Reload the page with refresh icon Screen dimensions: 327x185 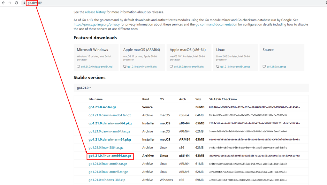(x=16, y=3)
